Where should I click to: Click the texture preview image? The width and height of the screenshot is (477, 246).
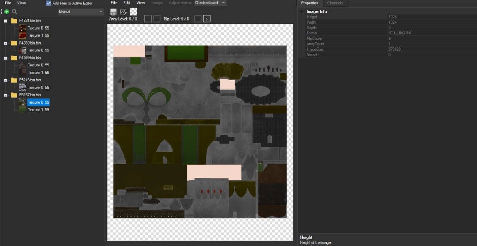coord(200,132)
